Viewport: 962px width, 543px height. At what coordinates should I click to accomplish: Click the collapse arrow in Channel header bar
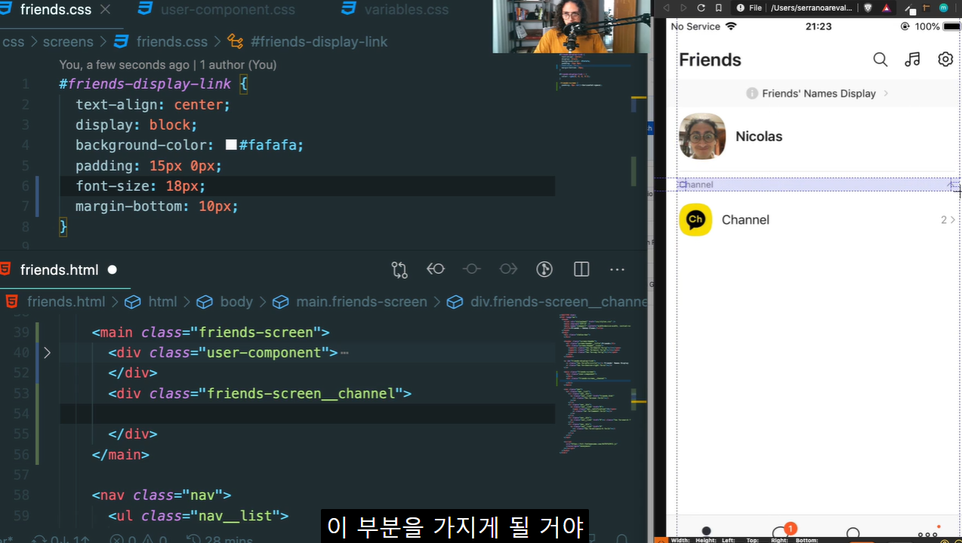click(x=951, y=184)
